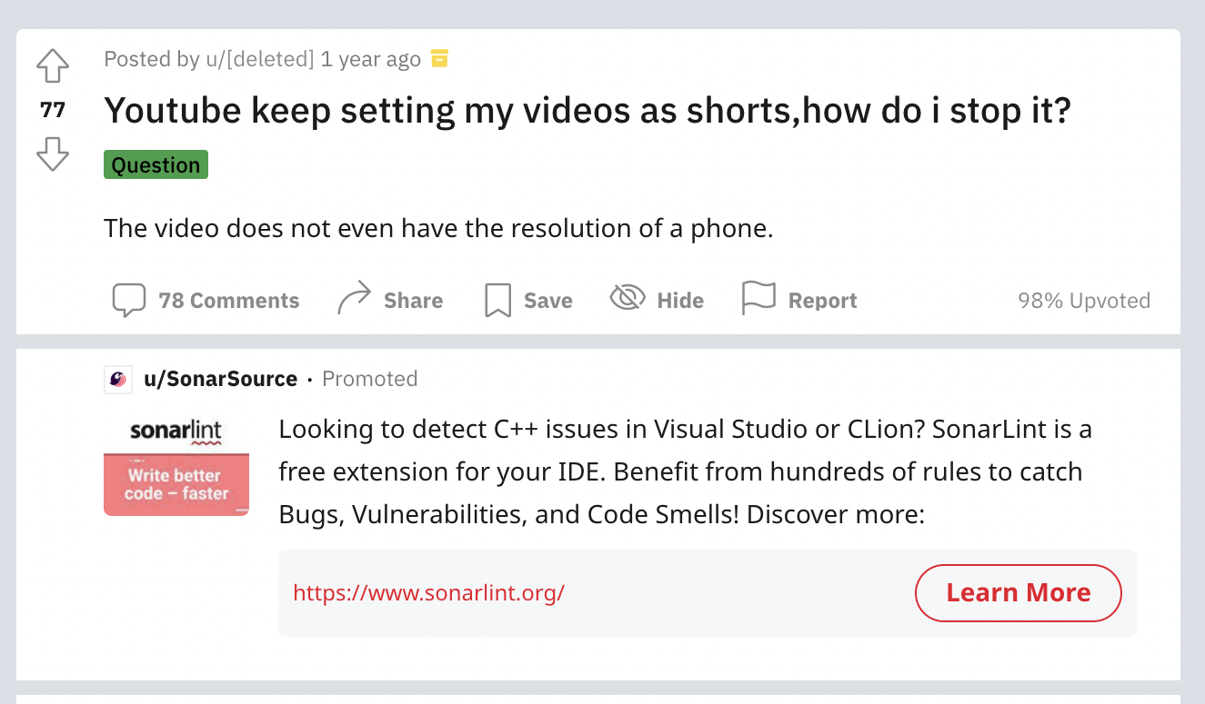1205x704 pixels.
Task: Downvote the YouTube shorts post
Action: point(52,155)
